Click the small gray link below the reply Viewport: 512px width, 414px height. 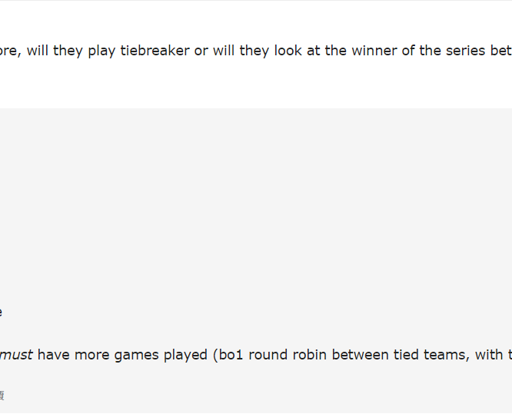tap(2, 396)
